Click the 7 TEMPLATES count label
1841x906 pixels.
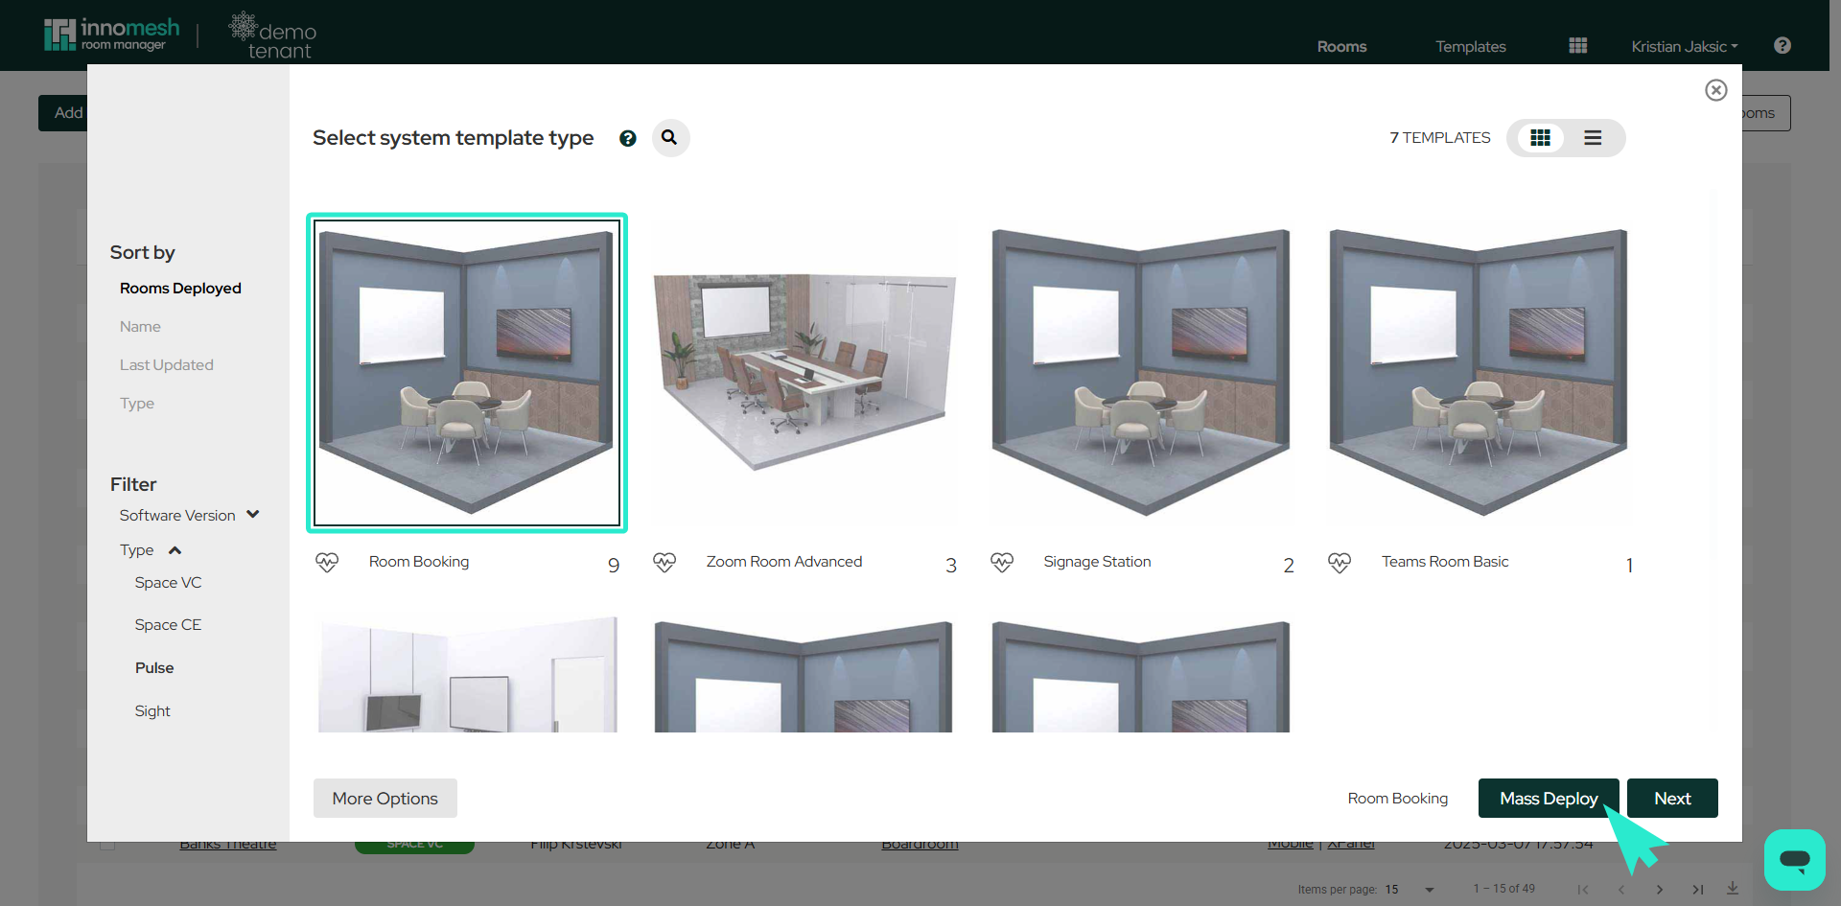point(1440,138)
